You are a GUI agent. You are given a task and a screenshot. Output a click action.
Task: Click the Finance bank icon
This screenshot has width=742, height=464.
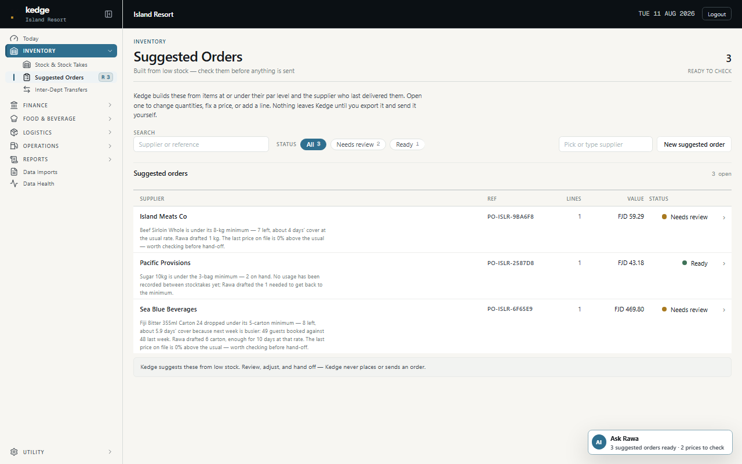coord(14,105)
